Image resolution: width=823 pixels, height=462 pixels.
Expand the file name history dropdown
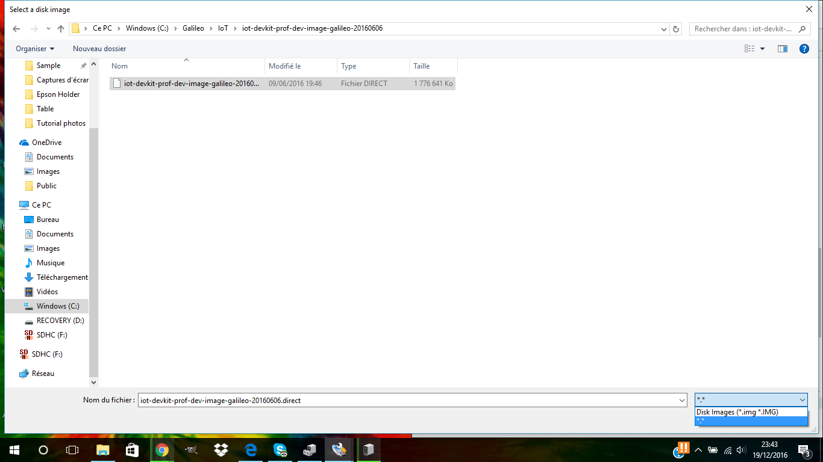click(681, 400)
